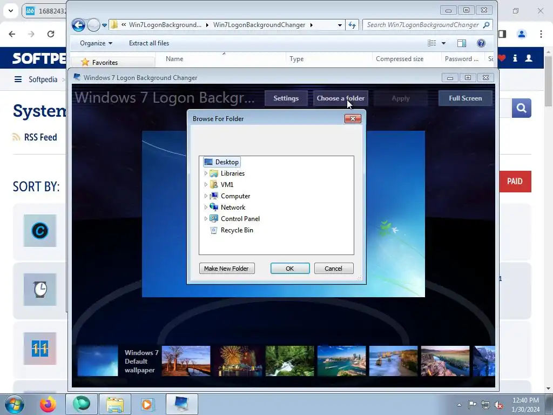This screenshot has width=553, height=415.
Task: Expand the Computer tree node
Action: coord(206,196)
